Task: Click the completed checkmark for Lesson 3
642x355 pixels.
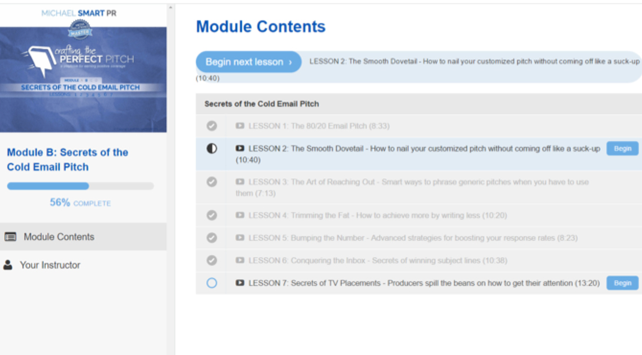Action: pyautogui.click(x=212, y=182)
